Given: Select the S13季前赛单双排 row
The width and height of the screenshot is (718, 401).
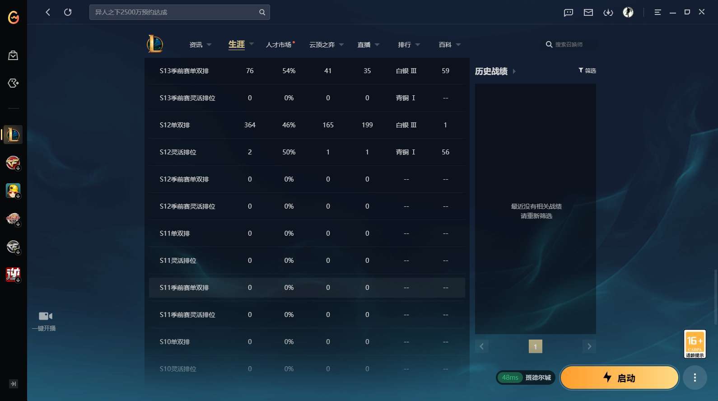Looking at the screenshot, I should click(307, 71).
